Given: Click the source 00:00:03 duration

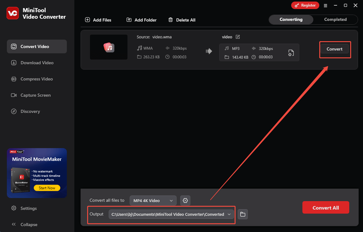Looking at the screenshot, I should click(x=179, y=57).
